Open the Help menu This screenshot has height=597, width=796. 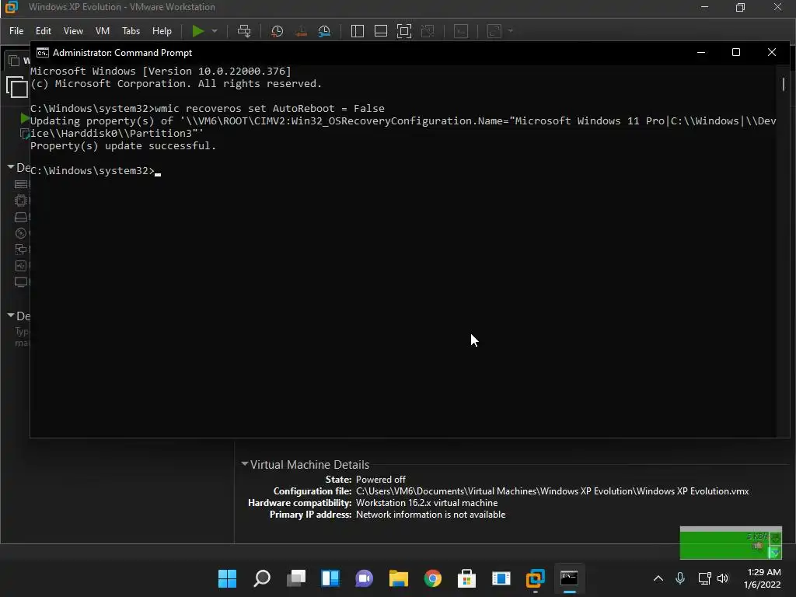tap(162, 31)
